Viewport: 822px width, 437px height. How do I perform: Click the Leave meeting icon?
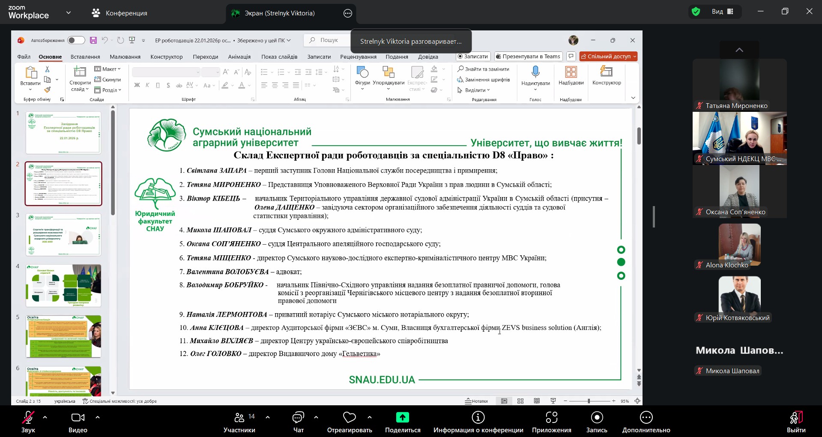point(796,418)
